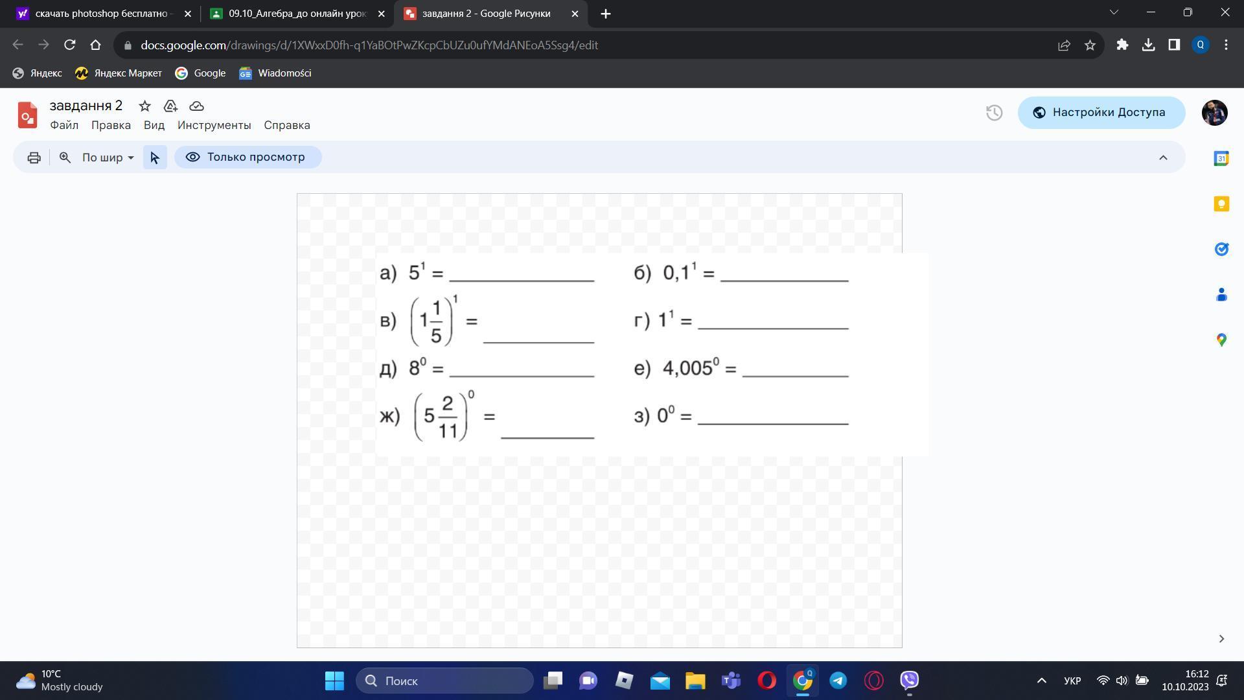The height and width of the screenshot is (700, 1244).
Task: Click the Настройки Доступа button
Action: [1101, 113]
